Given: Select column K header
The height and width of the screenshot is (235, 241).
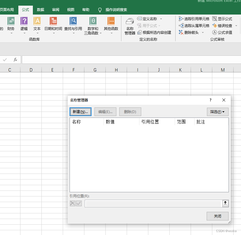Looking at the screenshot, I should tap(180, 70).
